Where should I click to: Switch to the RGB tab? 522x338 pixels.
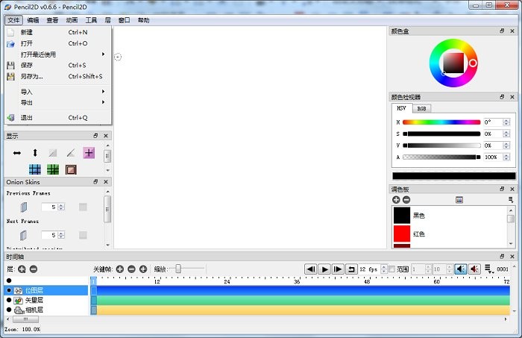(x=421, y=108)
